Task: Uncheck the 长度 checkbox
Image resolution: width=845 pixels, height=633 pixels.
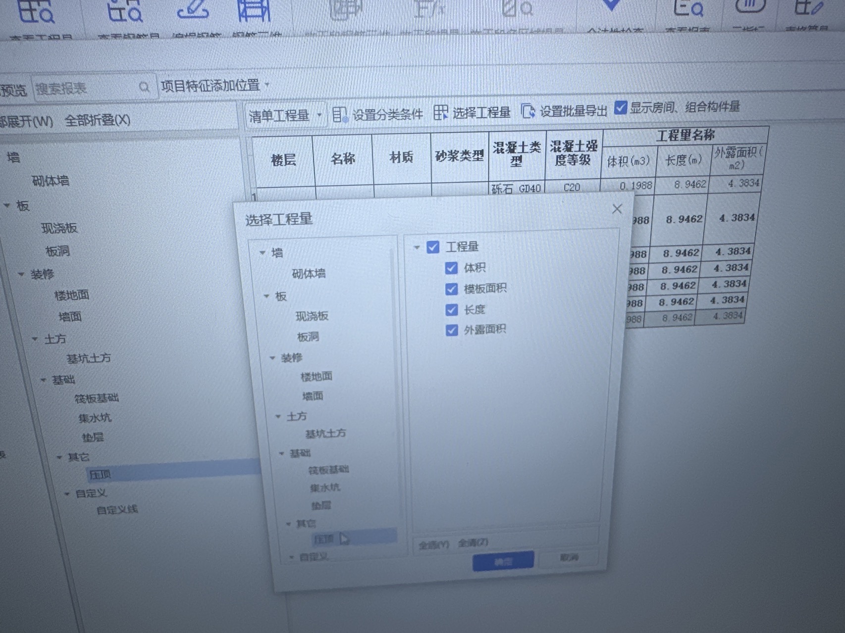Action: pos(451,310)
